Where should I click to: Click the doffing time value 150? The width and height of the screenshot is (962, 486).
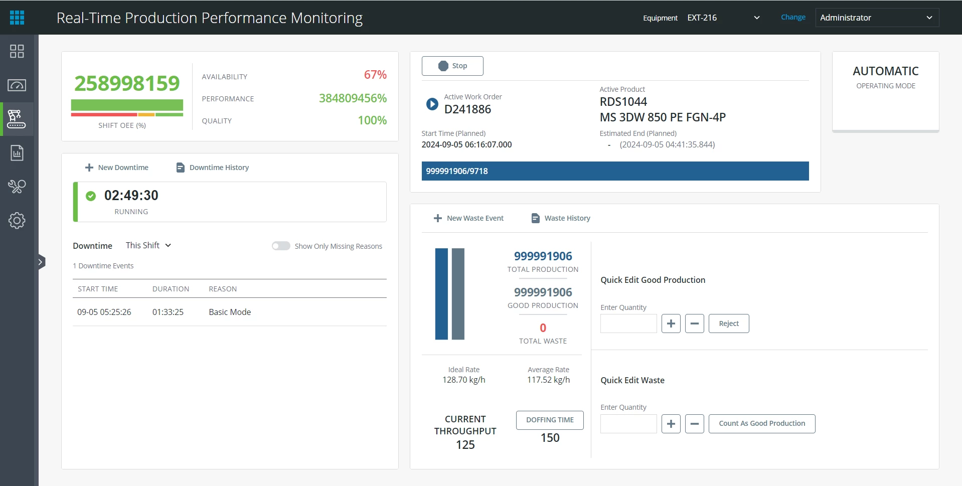coord(550,438)
